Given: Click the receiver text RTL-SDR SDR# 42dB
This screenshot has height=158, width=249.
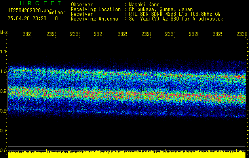Looking at the screenshot, I should (x=153, y=14).
